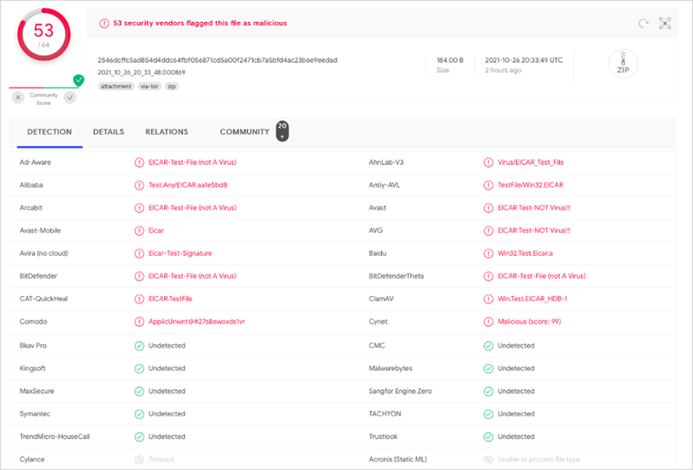The height and width of the screenshot is (470, 693).
Task: Click the green check icon for Bkav Pro
Action: coord(140,346)
